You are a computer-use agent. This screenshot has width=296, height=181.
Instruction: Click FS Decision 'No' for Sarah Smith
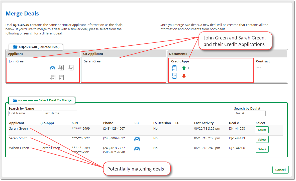tap(155, 138)
